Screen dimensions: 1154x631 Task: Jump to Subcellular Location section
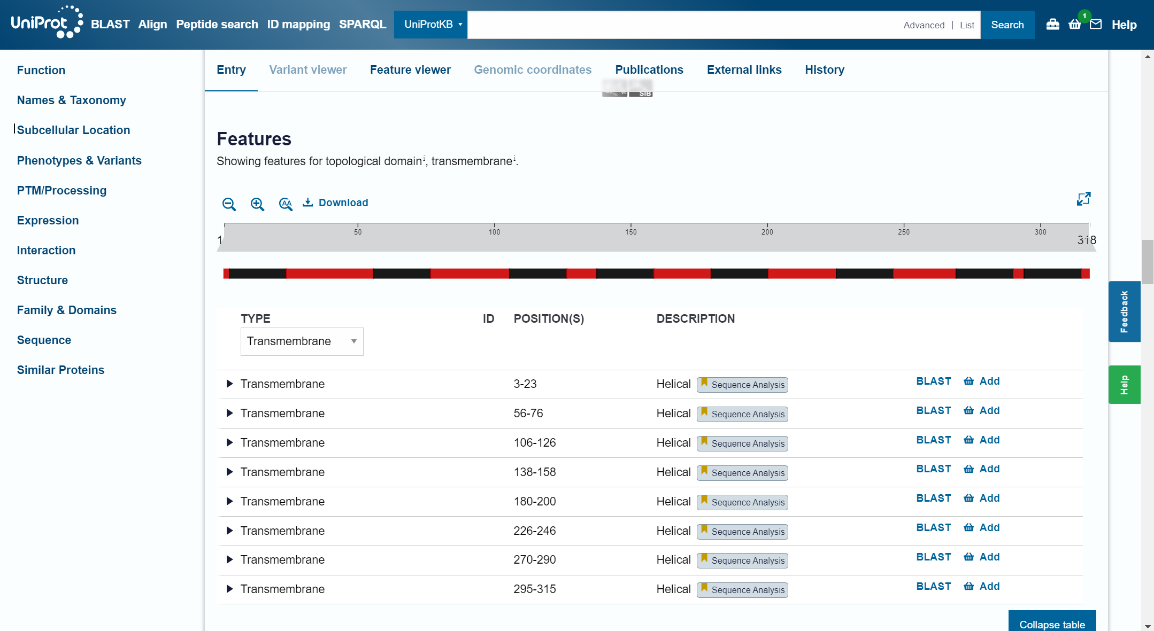73,130
